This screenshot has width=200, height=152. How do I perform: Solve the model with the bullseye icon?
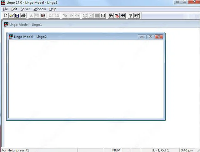pyautogui.click(x=85, y=16)
